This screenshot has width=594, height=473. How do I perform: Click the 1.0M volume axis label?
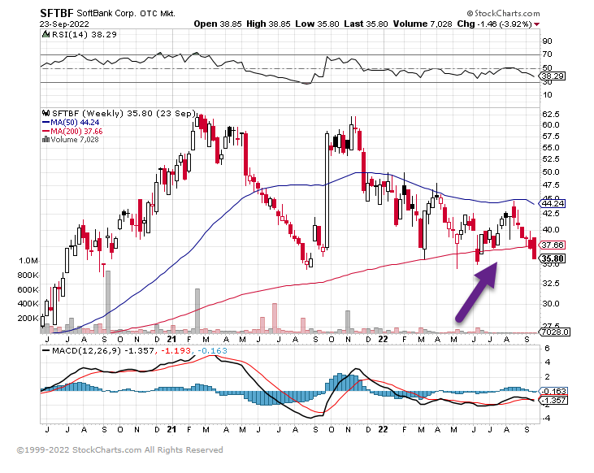point(28,261)
